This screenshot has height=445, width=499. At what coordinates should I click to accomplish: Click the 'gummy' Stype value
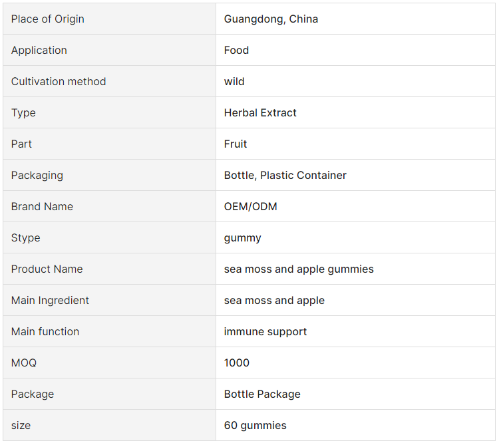click(242, 238)
